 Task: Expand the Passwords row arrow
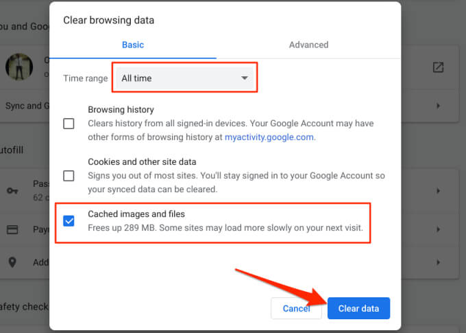click(x=438, y=191)
